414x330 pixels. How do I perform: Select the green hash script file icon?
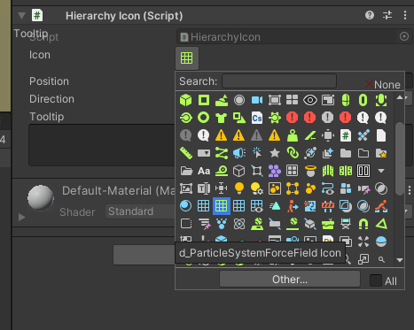tap(346, 135)
